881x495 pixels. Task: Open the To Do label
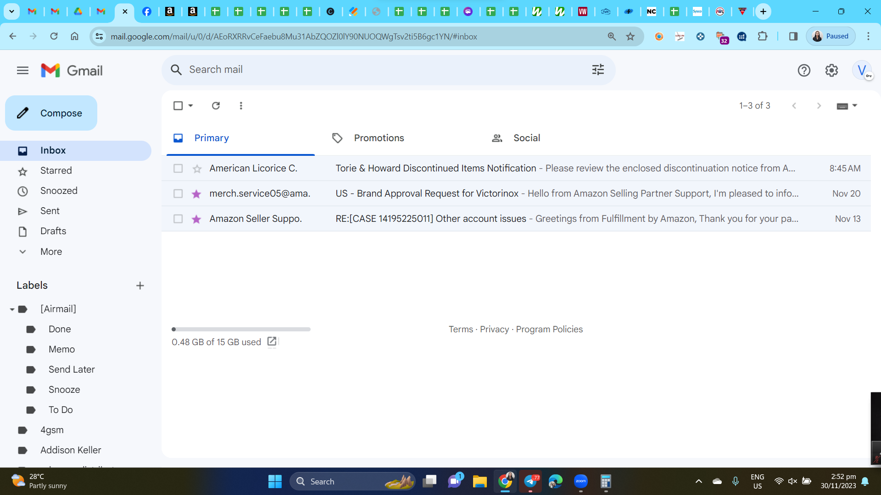[x=61, y=410]
